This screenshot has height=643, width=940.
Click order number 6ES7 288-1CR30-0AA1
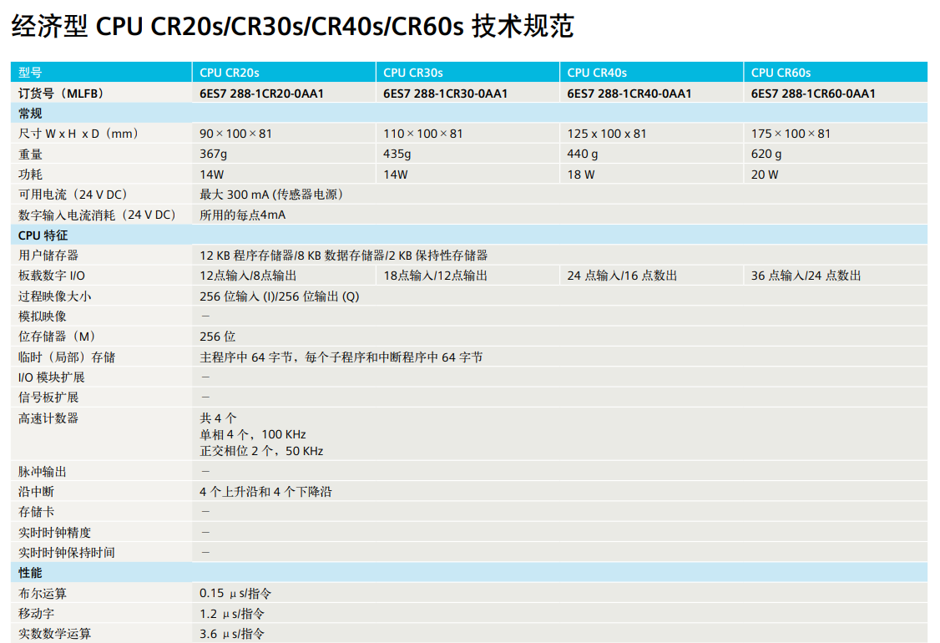pyautogui.click(x=446, y=94)
